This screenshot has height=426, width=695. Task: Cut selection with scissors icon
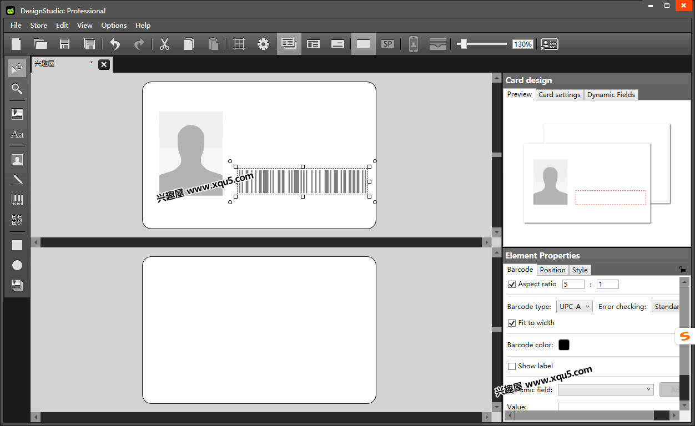(x=164, y=44)
